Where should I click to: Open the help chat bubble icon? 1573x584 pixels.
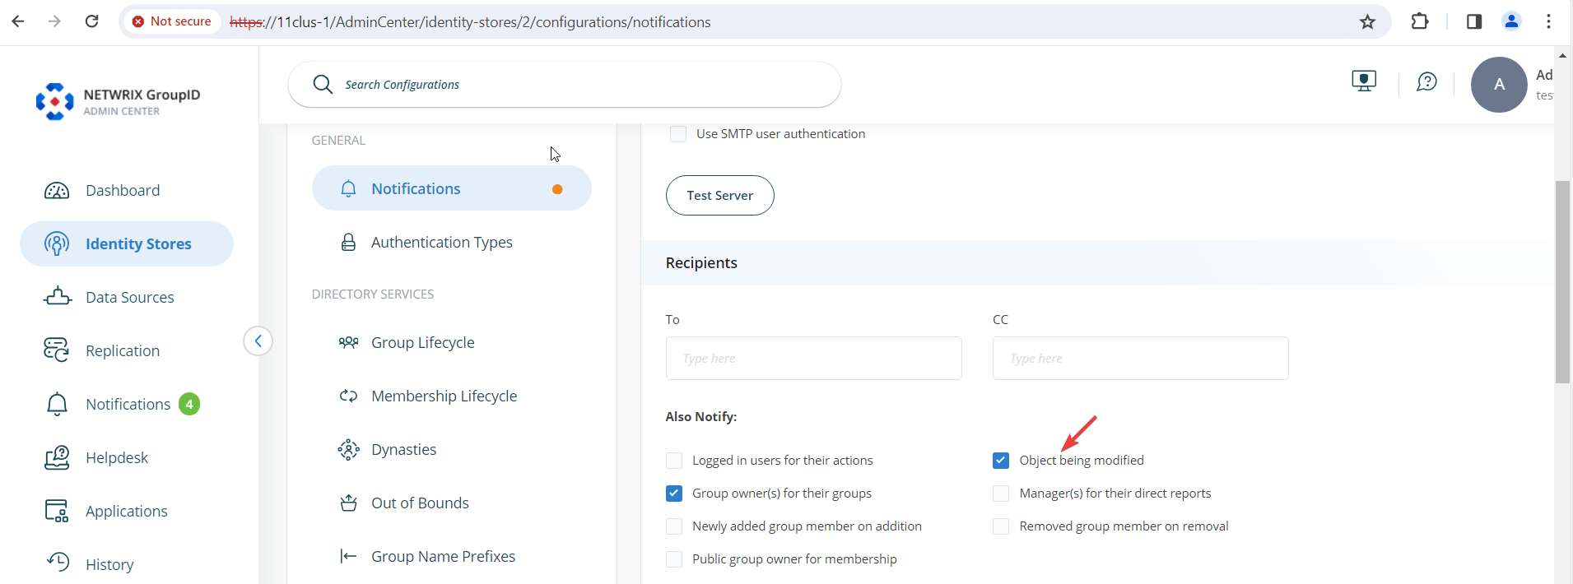pos(1426,81)
